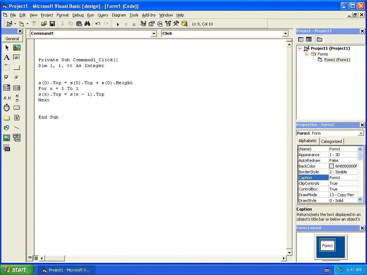Click Form1 thumbnail in Form Layout

(x=328, y=245)
